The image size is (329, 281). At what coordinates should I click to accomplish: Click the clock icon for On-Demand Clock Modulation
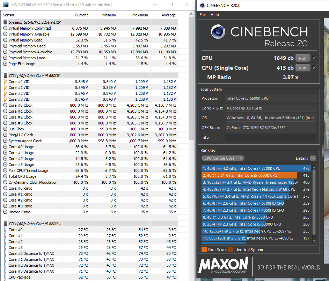pos(5,182)
